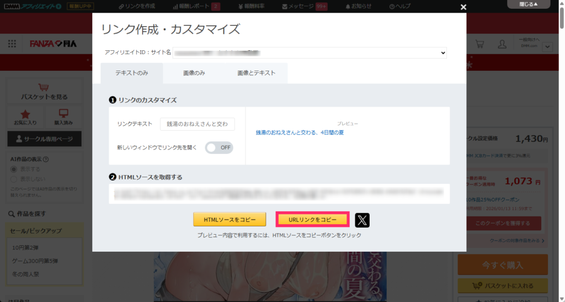Switch to the 画像とテキスト tab
Image resolution: width=565 pixels, height=302 pixels.
tap(256, 73)
